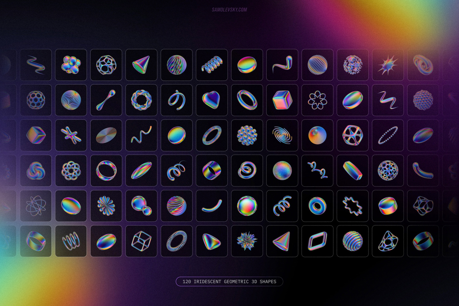The width and height of the screenshot is (459, 306).
Task: Pick the thick glossy tilted ring
Action: 247,100
